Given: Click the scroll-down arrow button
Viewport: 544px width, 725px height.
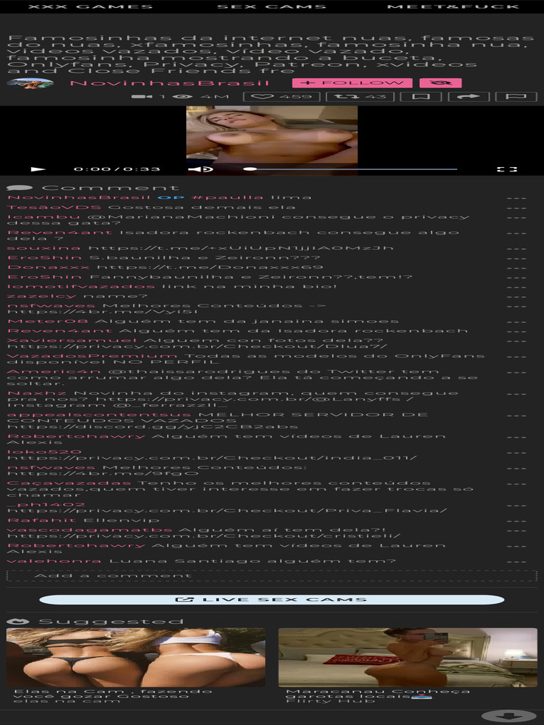Looking at the screenshot, I should (x=509, y=717).
